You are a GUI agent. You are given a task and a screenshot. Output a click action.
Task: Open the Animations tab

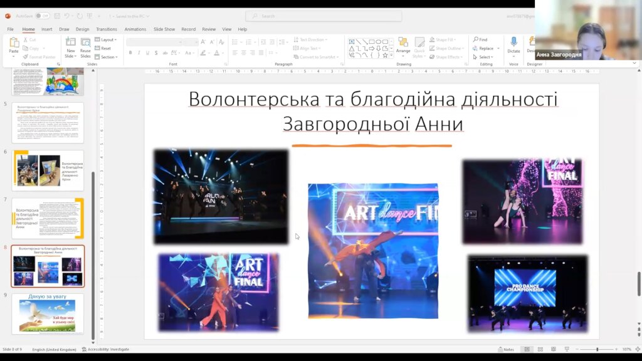coord(135,29)
